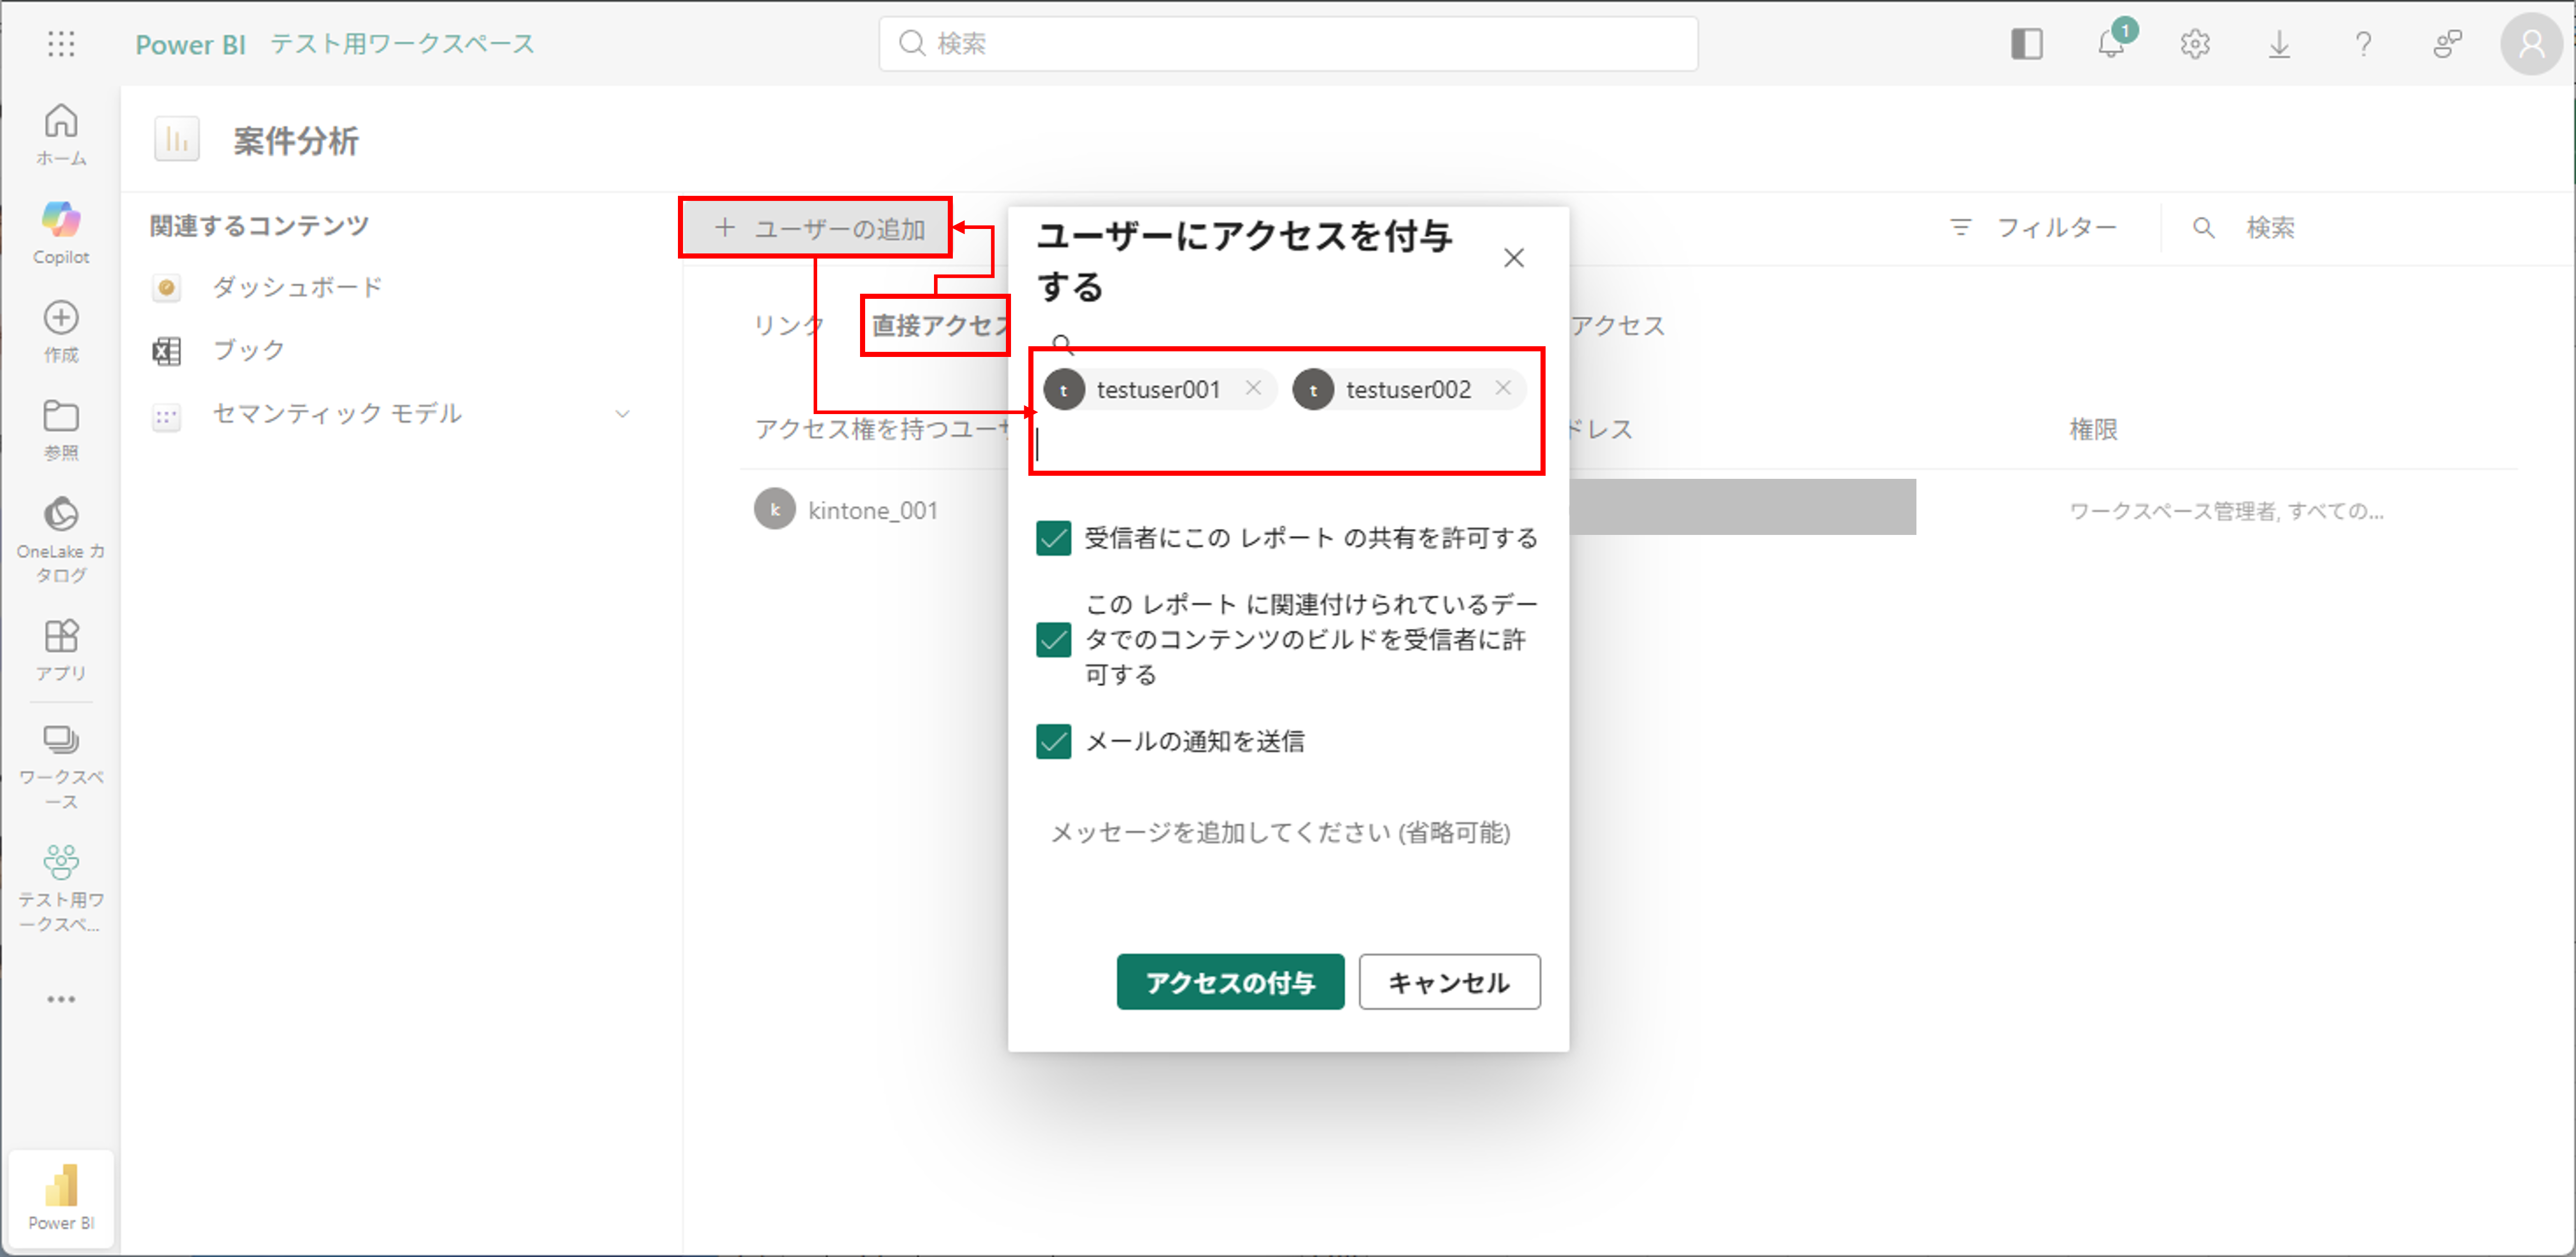Disable the send email notification checkbox
Viewport: 2576px width, 1257px height.
[1053, 741]
